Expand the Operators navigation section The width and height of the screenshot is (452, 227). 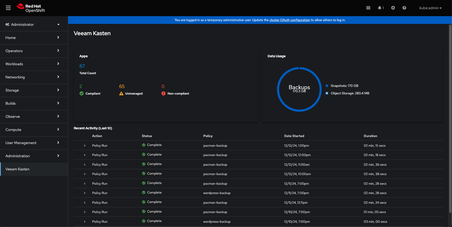(34, 51)
